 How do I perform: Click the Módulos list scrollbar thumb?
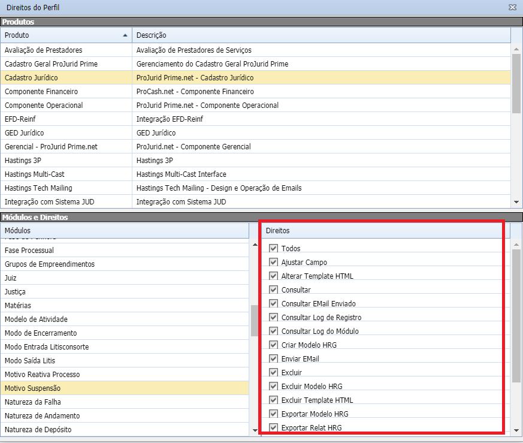255,321
